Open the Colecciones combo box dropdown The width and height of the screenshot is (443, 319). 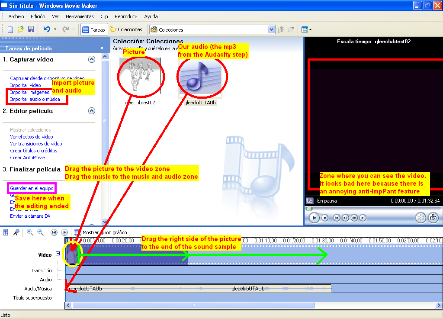coord(271,29)
